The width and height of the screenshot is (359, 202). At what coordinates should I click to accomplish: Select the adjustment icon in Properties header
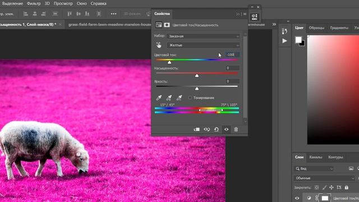point(159,25)
